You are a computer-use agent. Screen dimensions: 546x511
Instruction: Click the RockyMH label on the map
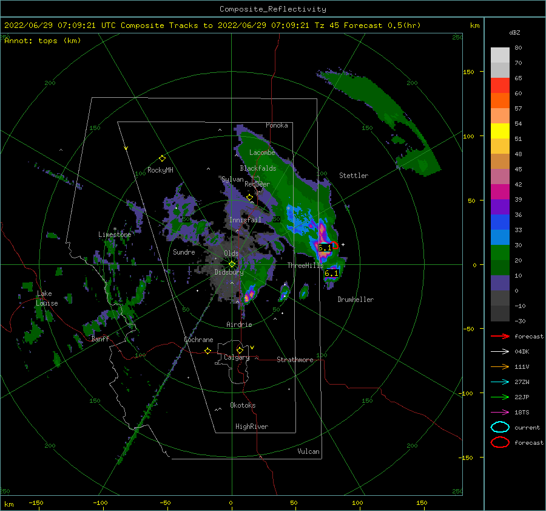point(160,170)
